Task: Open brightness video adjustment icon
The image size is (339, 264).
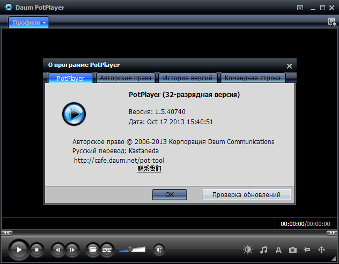Action: click(248, 250)
